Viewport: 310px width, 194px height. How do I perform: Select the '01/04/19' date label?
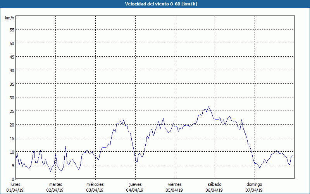point(15,190)
